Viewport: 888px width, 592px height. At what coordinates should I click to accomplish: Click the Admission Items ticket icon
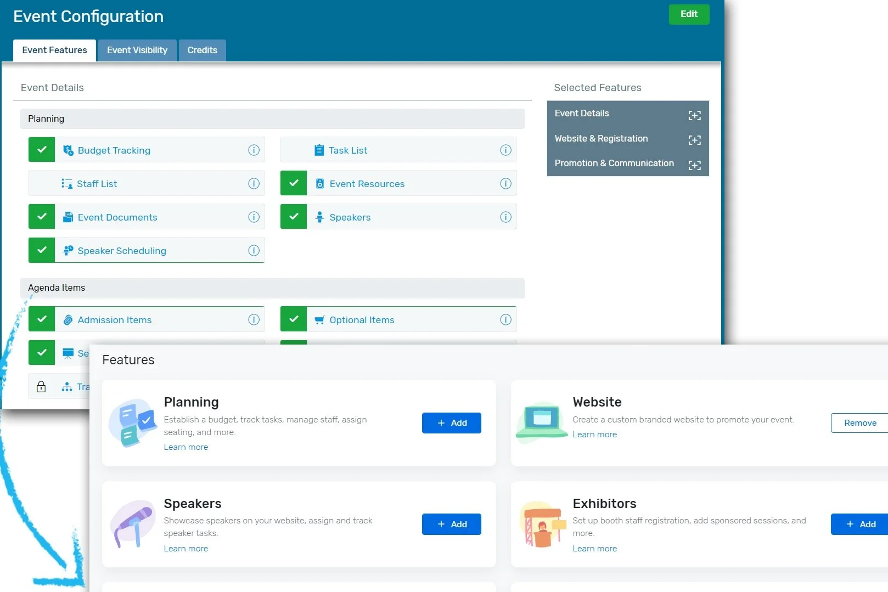tap(68, 319)
